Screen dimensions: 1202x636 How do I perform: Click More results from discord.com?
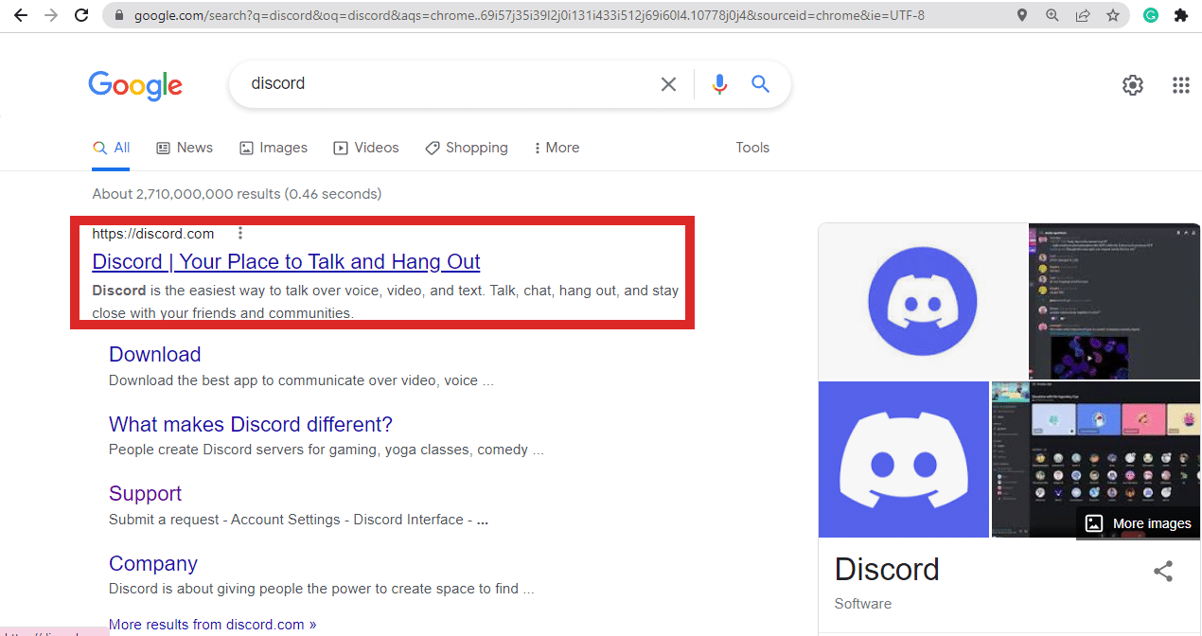(x=213, y=625)
